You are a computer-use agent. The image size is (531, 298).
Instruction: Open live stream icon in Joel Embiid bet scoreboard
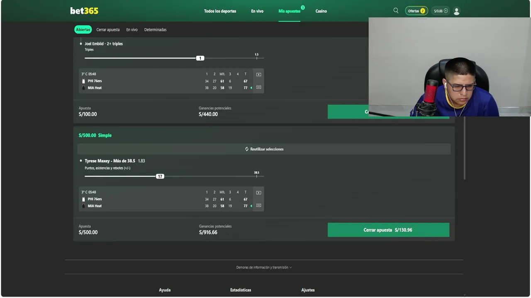tap(259, 74)
